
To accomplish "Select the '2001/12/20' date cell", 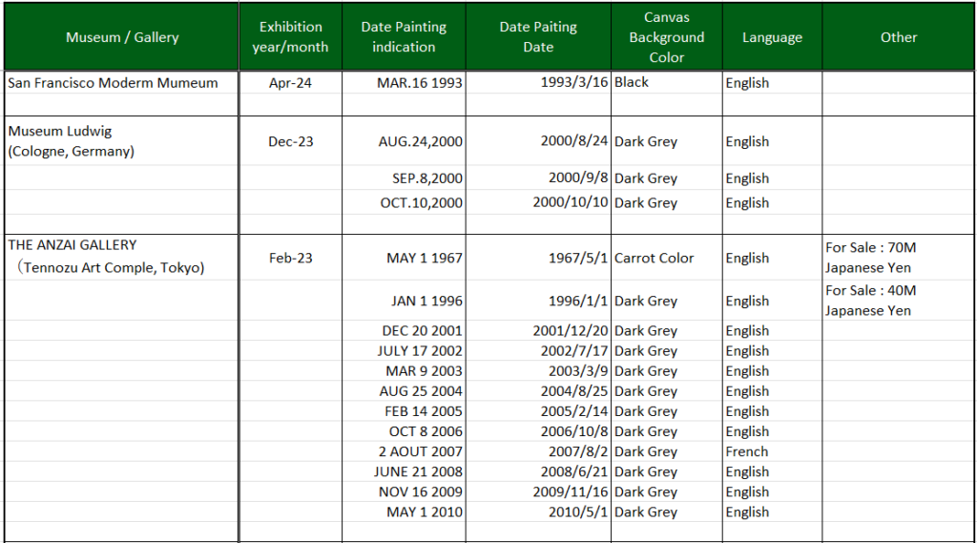I will click(538, 330).
